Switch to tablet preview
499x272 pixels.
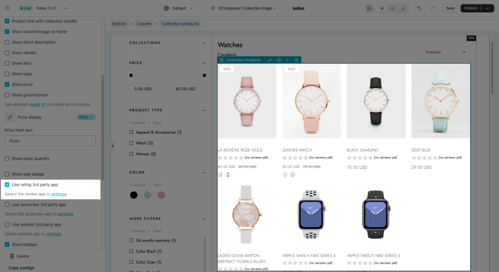pyautogui.click(x=393, y=8)
